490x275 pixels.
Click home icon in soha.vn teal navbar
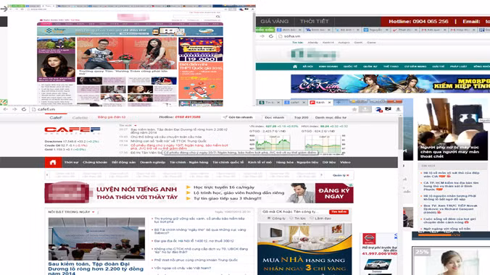(x=295, y=67)
